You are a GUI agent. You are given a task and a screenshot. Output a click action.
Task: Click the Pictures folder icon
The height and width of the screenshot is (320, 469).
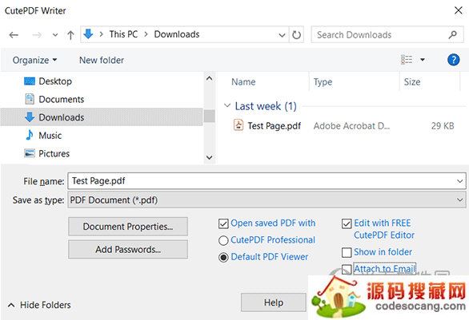pyautogui.click(x=30, y=153)
